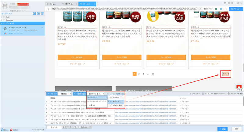Click the page reload icon beside URL

pyautogui.click(x=48, y=9)
